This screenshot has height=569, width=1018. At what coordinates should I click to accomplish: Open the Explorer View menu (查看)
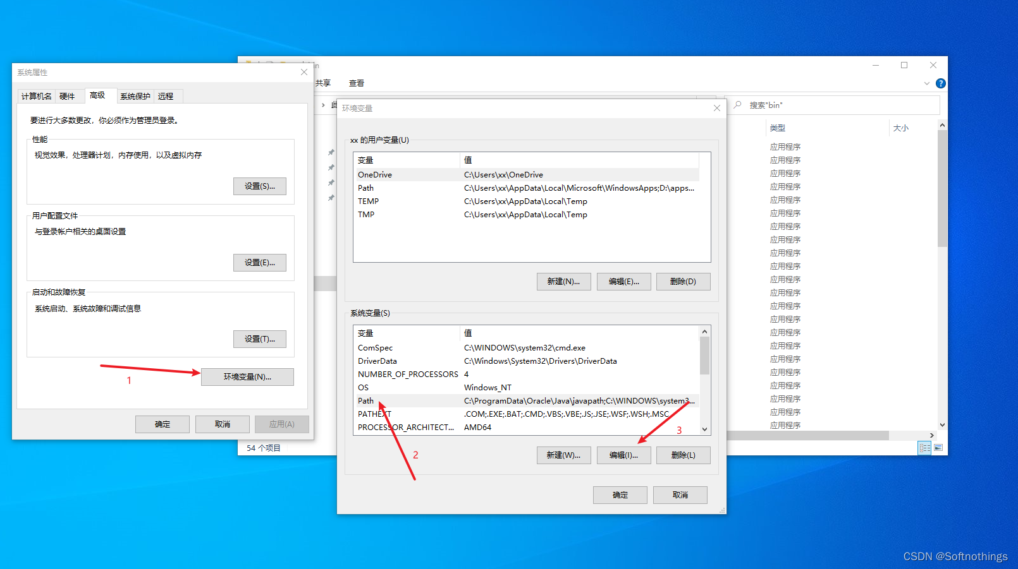coord(357,83)
